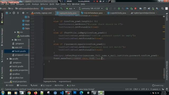Open the UTF-8 encoding selector

(x=145, y=89)
